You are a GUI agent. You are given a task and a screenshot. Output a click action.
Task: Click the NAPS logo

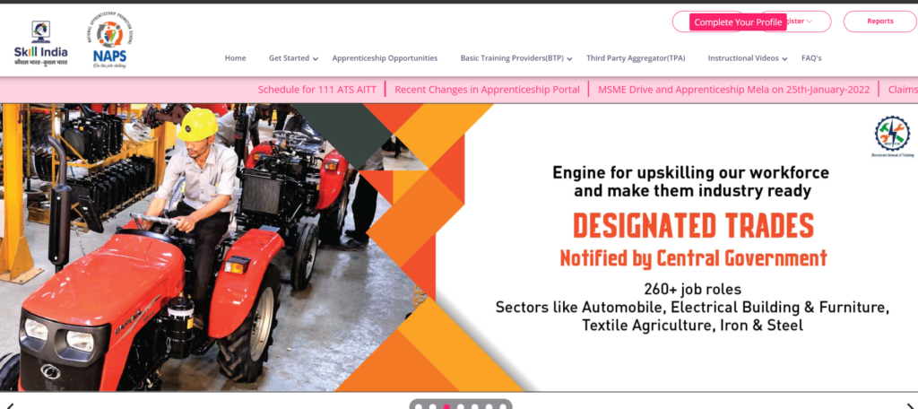pyautogui.click(x=109, y=40)
